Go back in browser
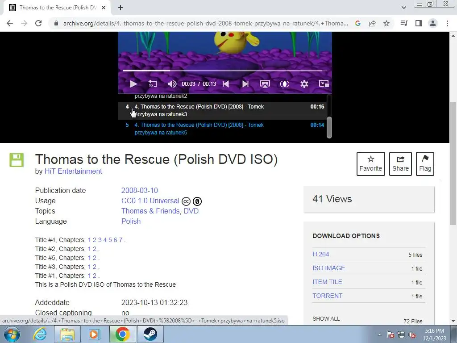 [10, 23]
